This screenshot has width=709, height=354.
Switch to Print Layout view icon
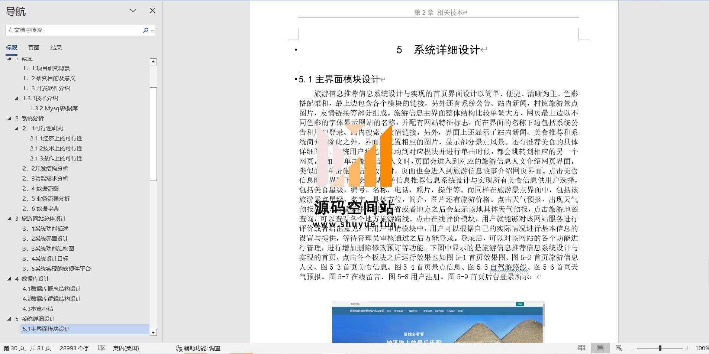click(x=600, y=348)
